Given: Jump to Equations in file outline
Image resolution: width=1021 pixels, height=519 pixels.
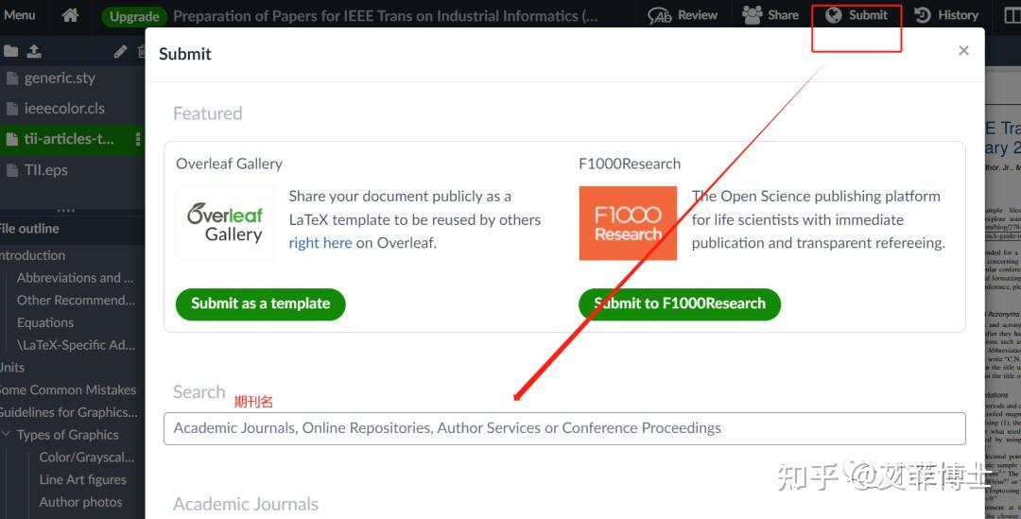Looking at the screenshot, I should point(45,322).
